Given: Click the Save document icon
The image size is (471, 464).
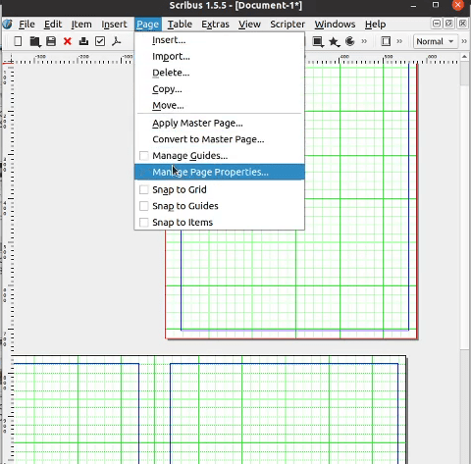Looking at the screenshot, I should pos(51,41).
